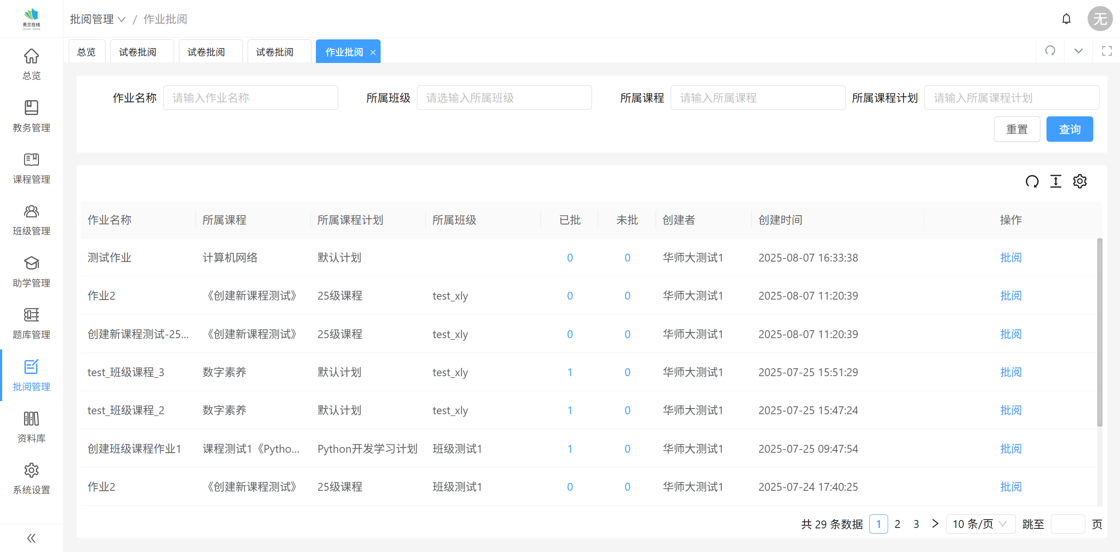Open table density setting icon
Viewport: 1120px width, 552px height.
point(1056,181)
